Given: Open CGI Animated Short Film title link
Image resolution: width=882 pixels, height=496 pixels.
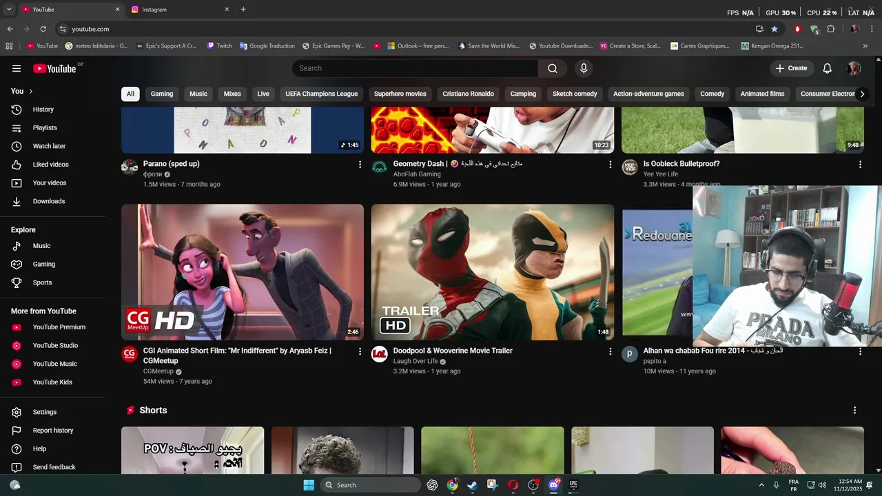Looking at the screenshot, I should [237, 355].
